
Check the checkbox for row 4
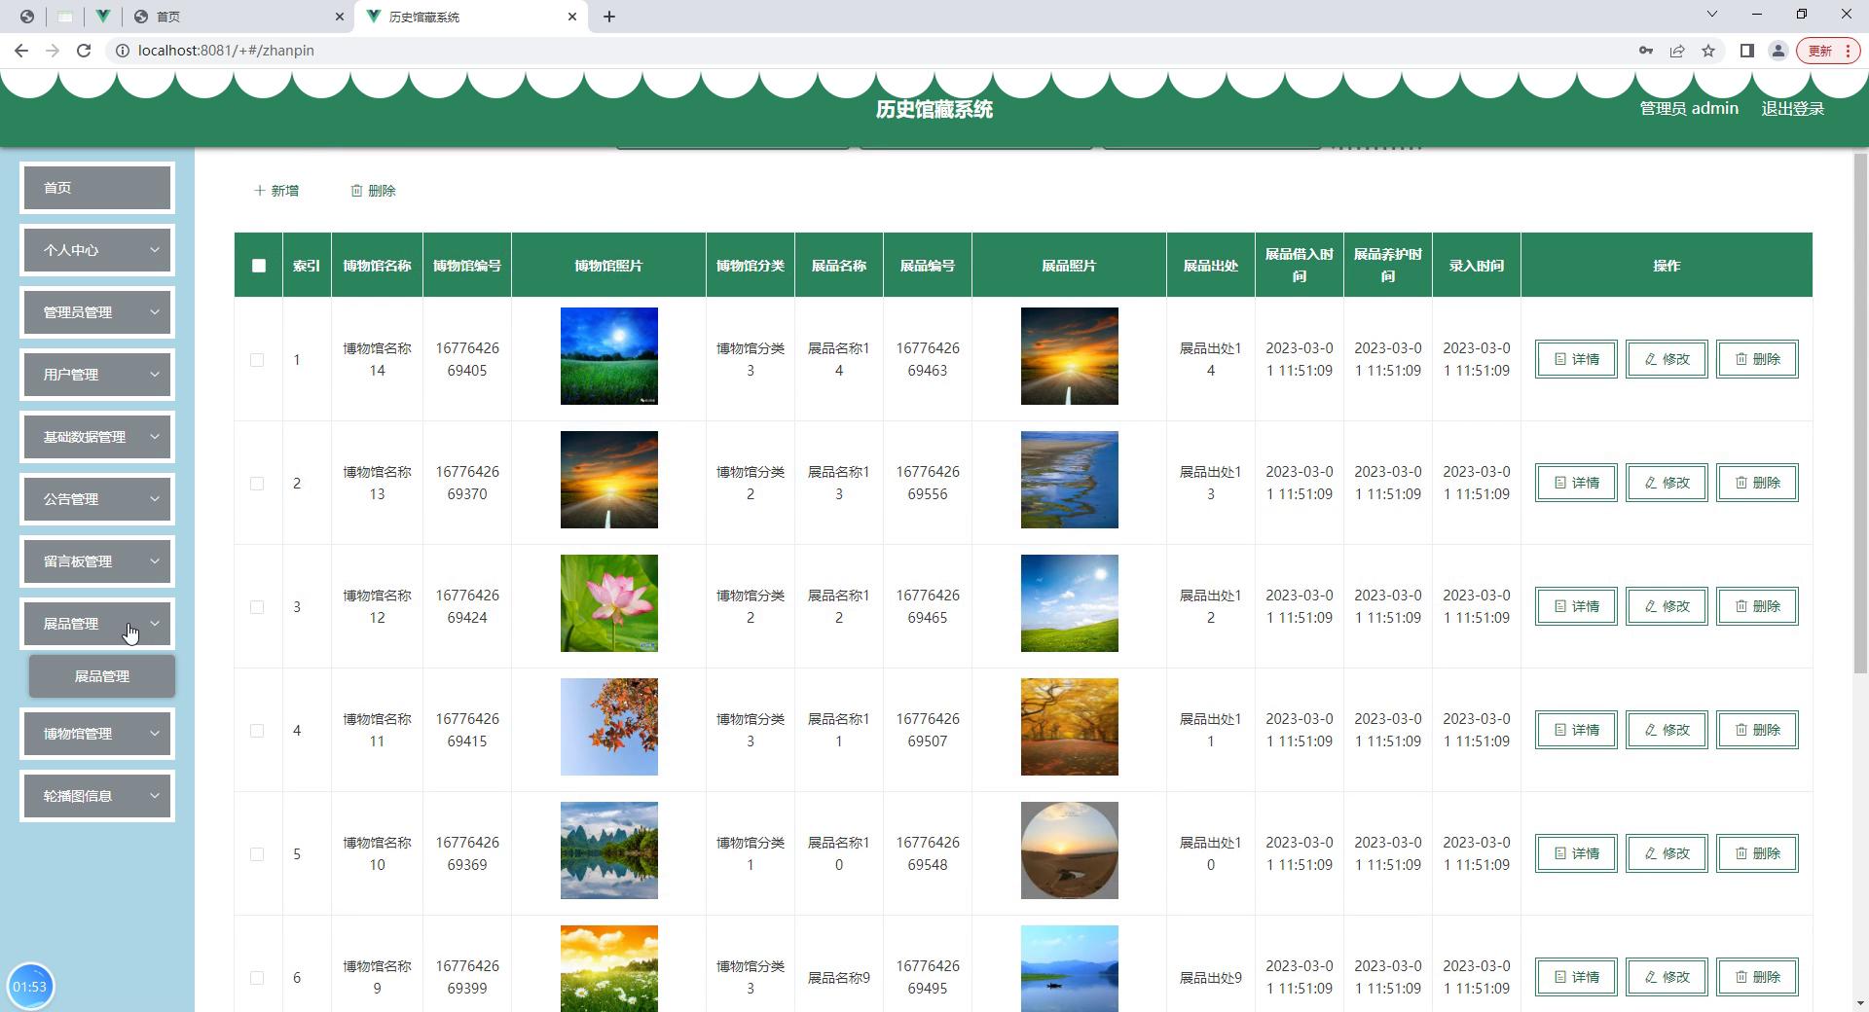click(x=257, y=731)
